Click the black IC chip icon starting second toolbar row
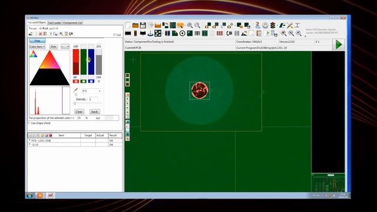The height and width of the screenshot is (212, 377). tap(128, 34)
